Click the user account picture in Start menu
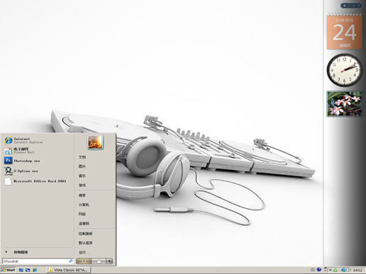Screen dimensions: 366x274 (95, 142)
